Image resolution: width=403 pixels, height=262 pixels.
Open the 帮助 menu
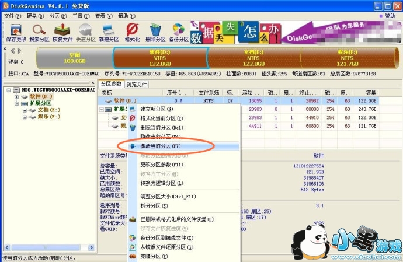(127, 16)
